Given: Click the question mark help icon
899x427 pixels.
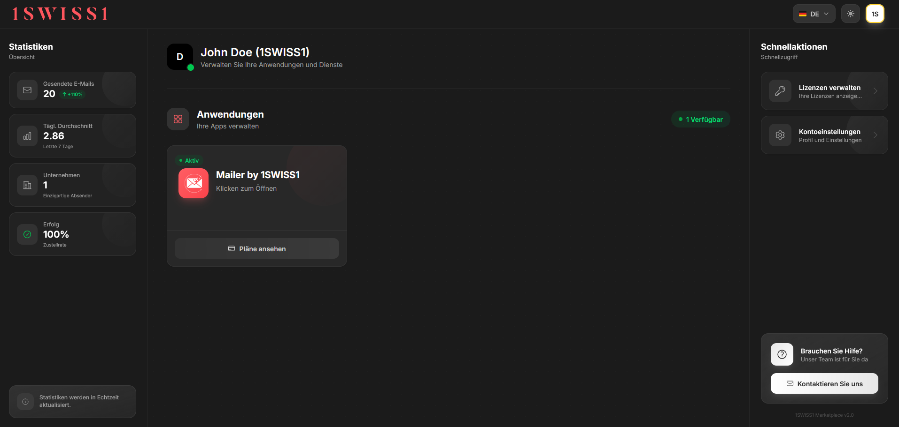Looking at the screenshot, I should [x=782, y=354].
